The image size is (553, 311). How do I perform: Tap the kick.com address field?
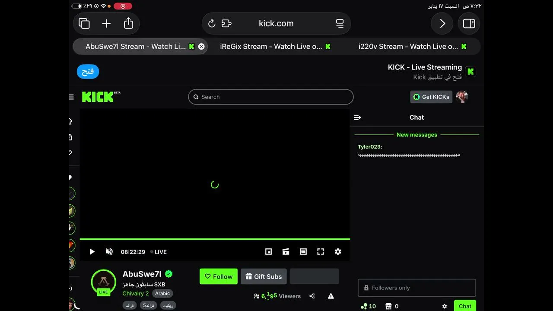(276, 23)
